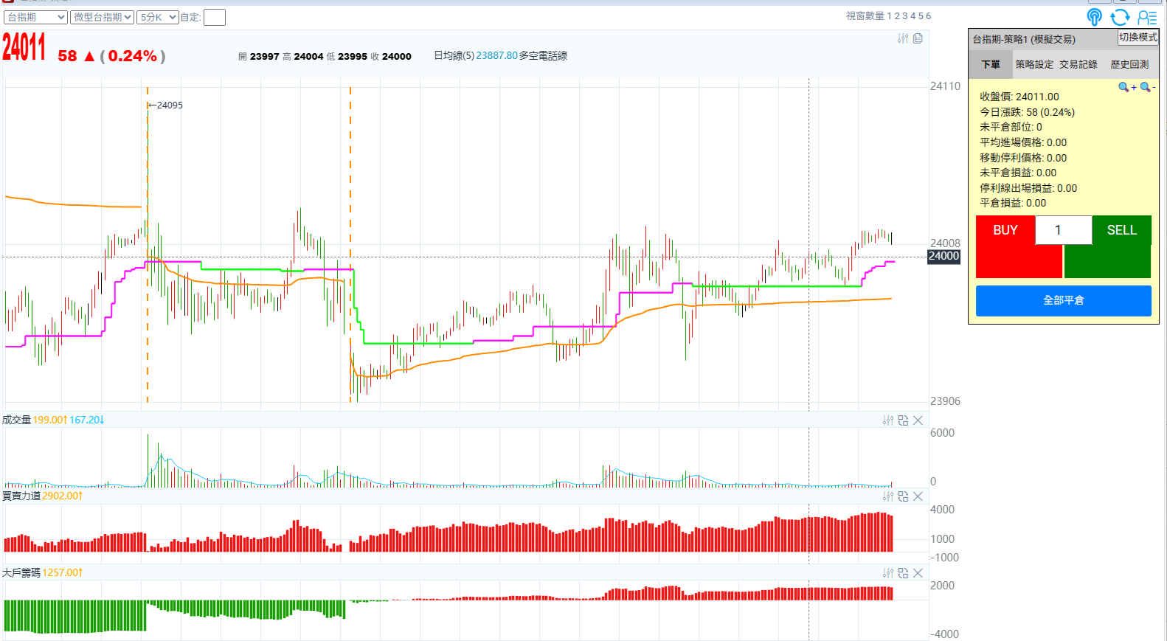Click the 自定 custom interval input box

(x=215, y=17)
